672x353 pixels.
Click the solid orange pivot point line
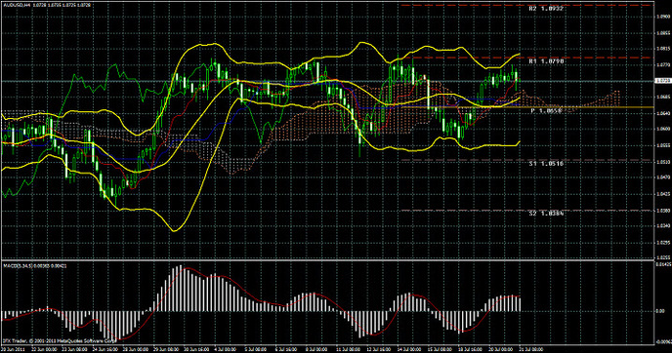click(x=527, y=107)
